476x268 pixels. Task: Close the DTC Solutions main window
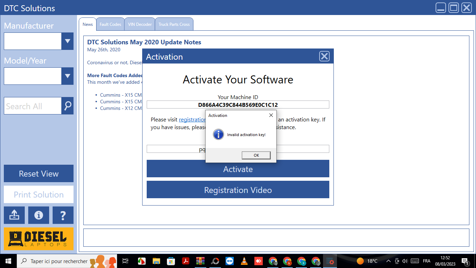(467, 8)
